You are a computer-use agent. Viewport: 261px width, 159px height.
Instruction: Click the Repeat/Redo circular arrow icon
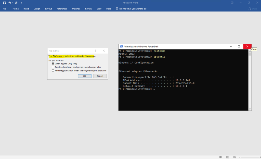click(16, 3)
